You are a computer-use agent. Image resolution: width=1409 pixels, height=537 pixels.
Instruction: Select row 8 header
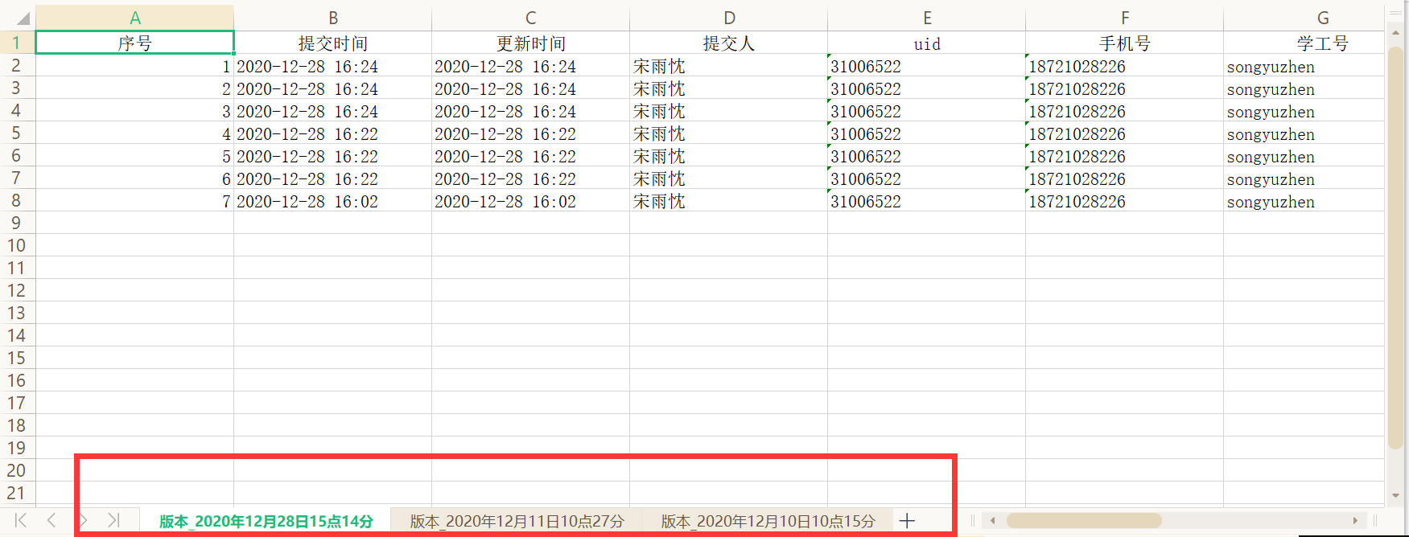tap(17, 200)
